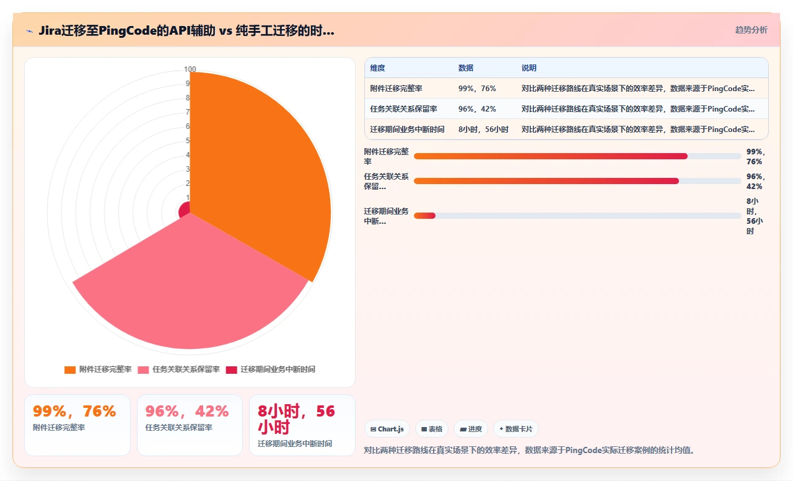Toggle the 任务关联关系保留率 legend item
The height and width of the screenshot is (481, 793).
tap(178, 369)
